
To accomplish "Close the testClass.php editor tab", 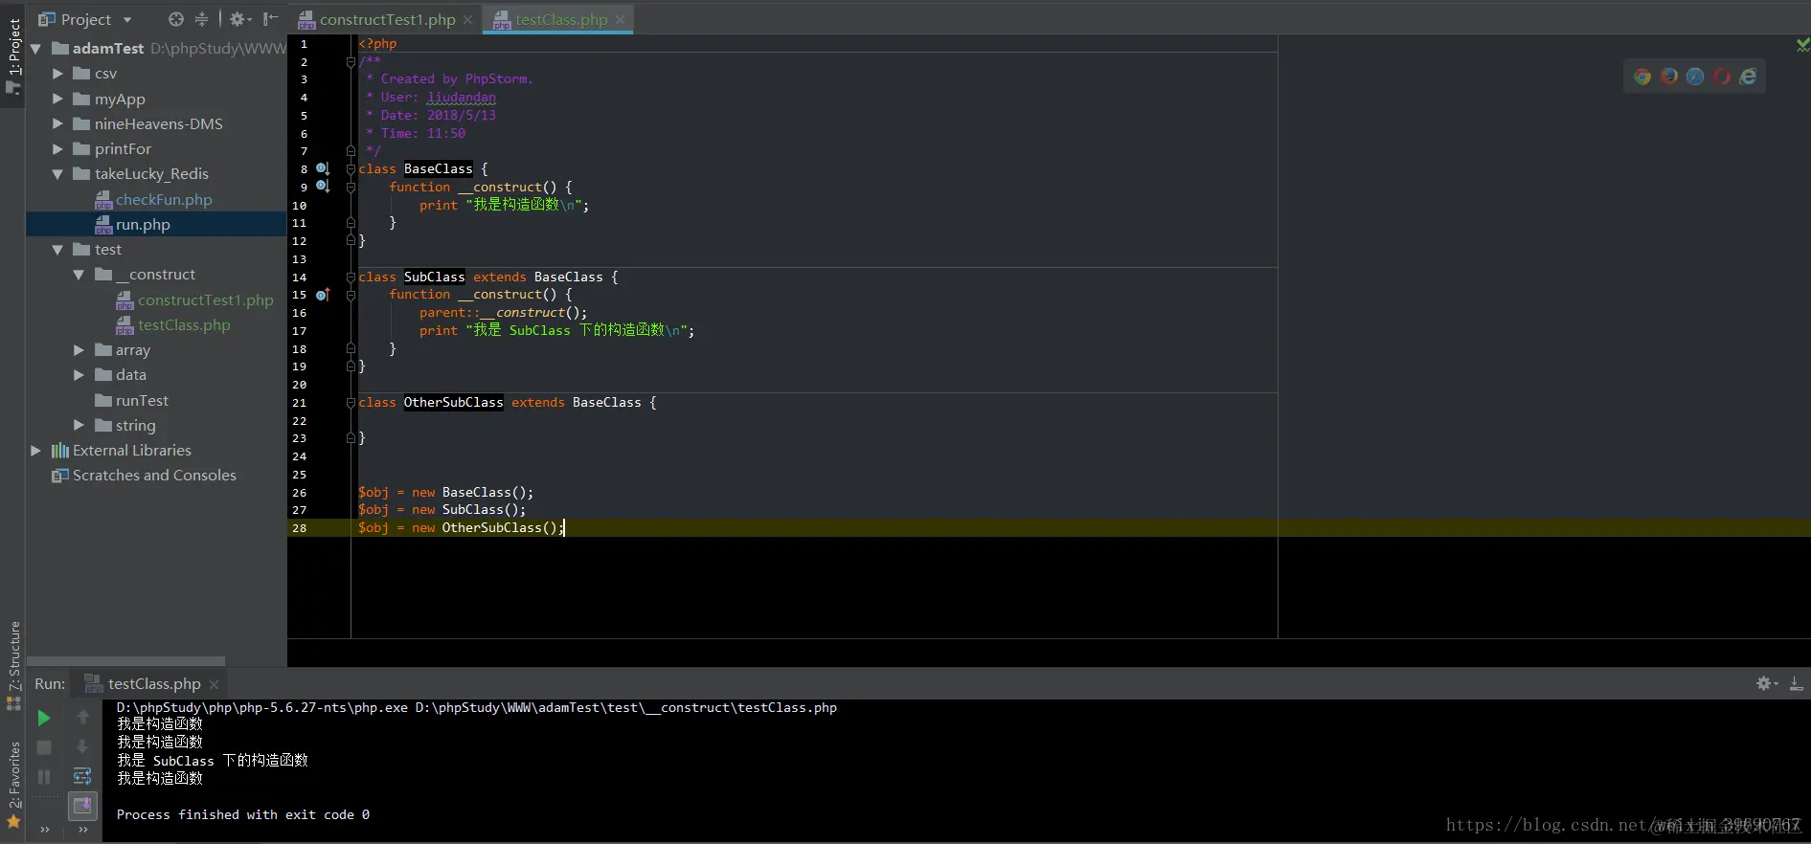I will pyautogui.click(x=620, y=19).
